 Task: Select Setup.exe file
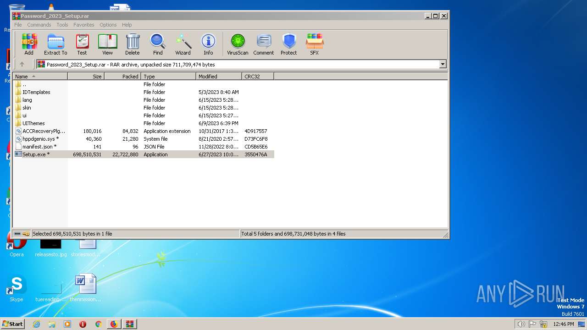[144, 154]
